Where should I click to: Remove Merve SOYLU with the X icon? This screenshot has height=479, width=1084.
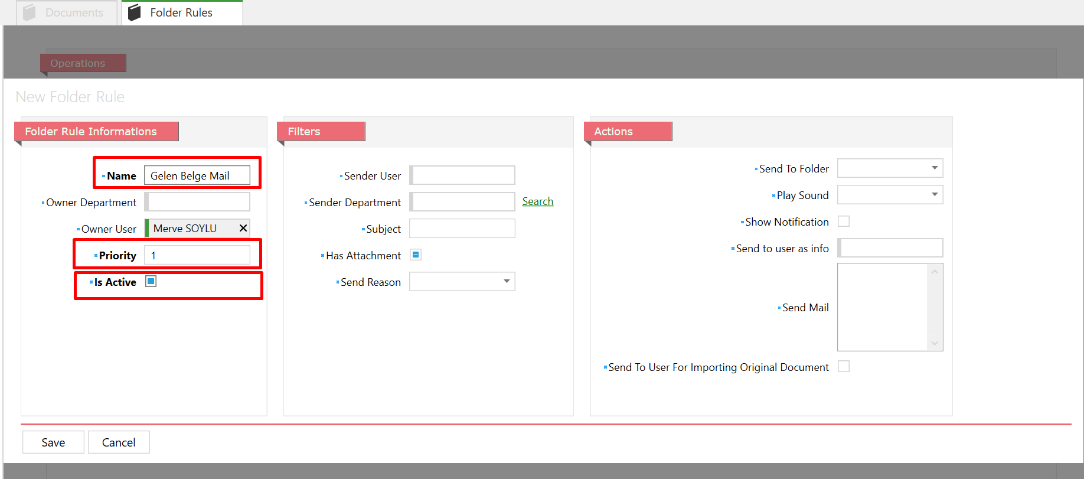243,228
